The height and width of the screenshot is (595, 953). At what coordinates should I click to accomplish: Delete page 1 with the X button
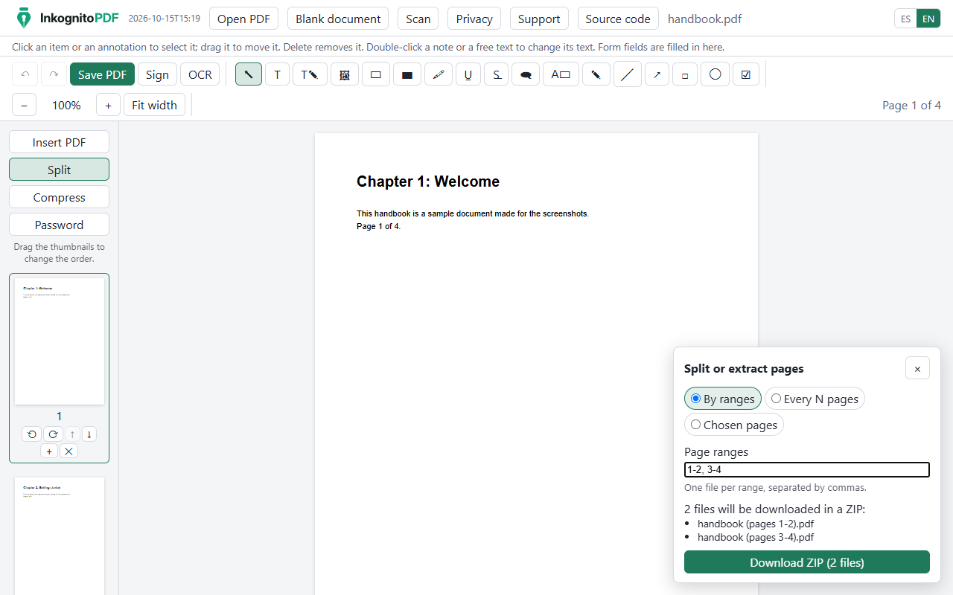[x=68, y=451]
